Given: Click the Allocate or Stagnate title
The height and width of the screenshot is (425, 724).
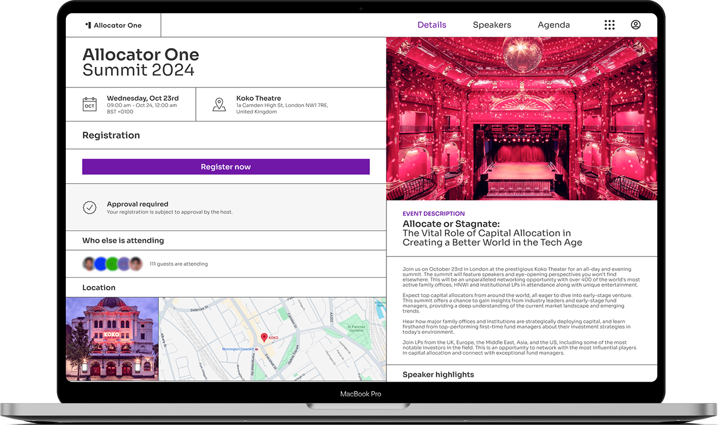Looking at the screenshot, I should tap(451, 224).
